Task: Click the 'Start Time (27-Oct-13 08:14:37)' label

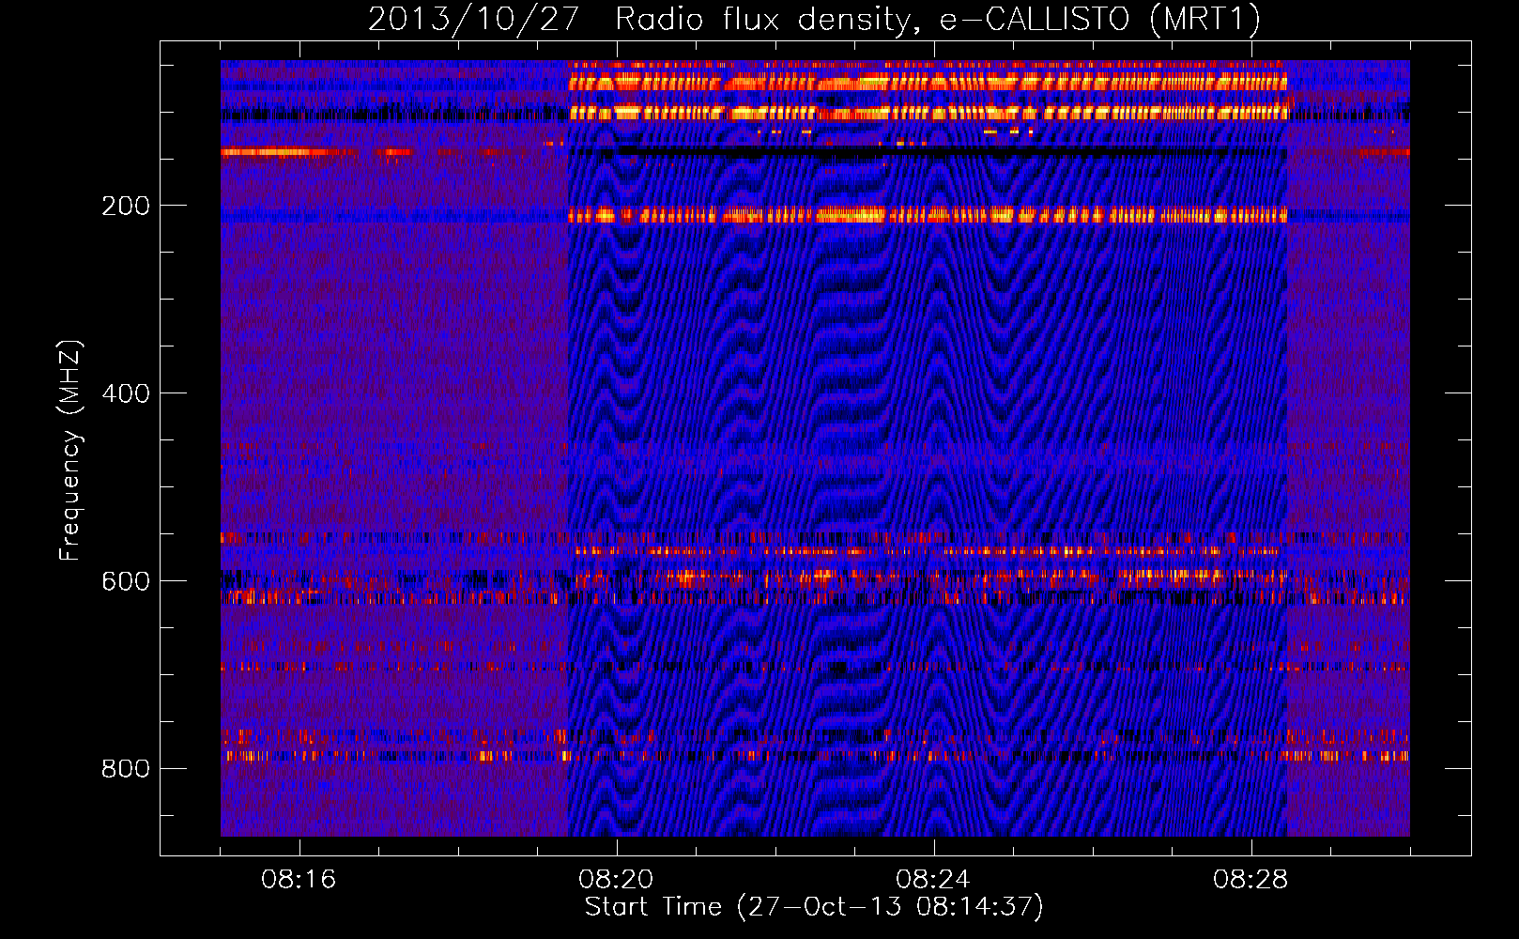Action: pos(814,907)
